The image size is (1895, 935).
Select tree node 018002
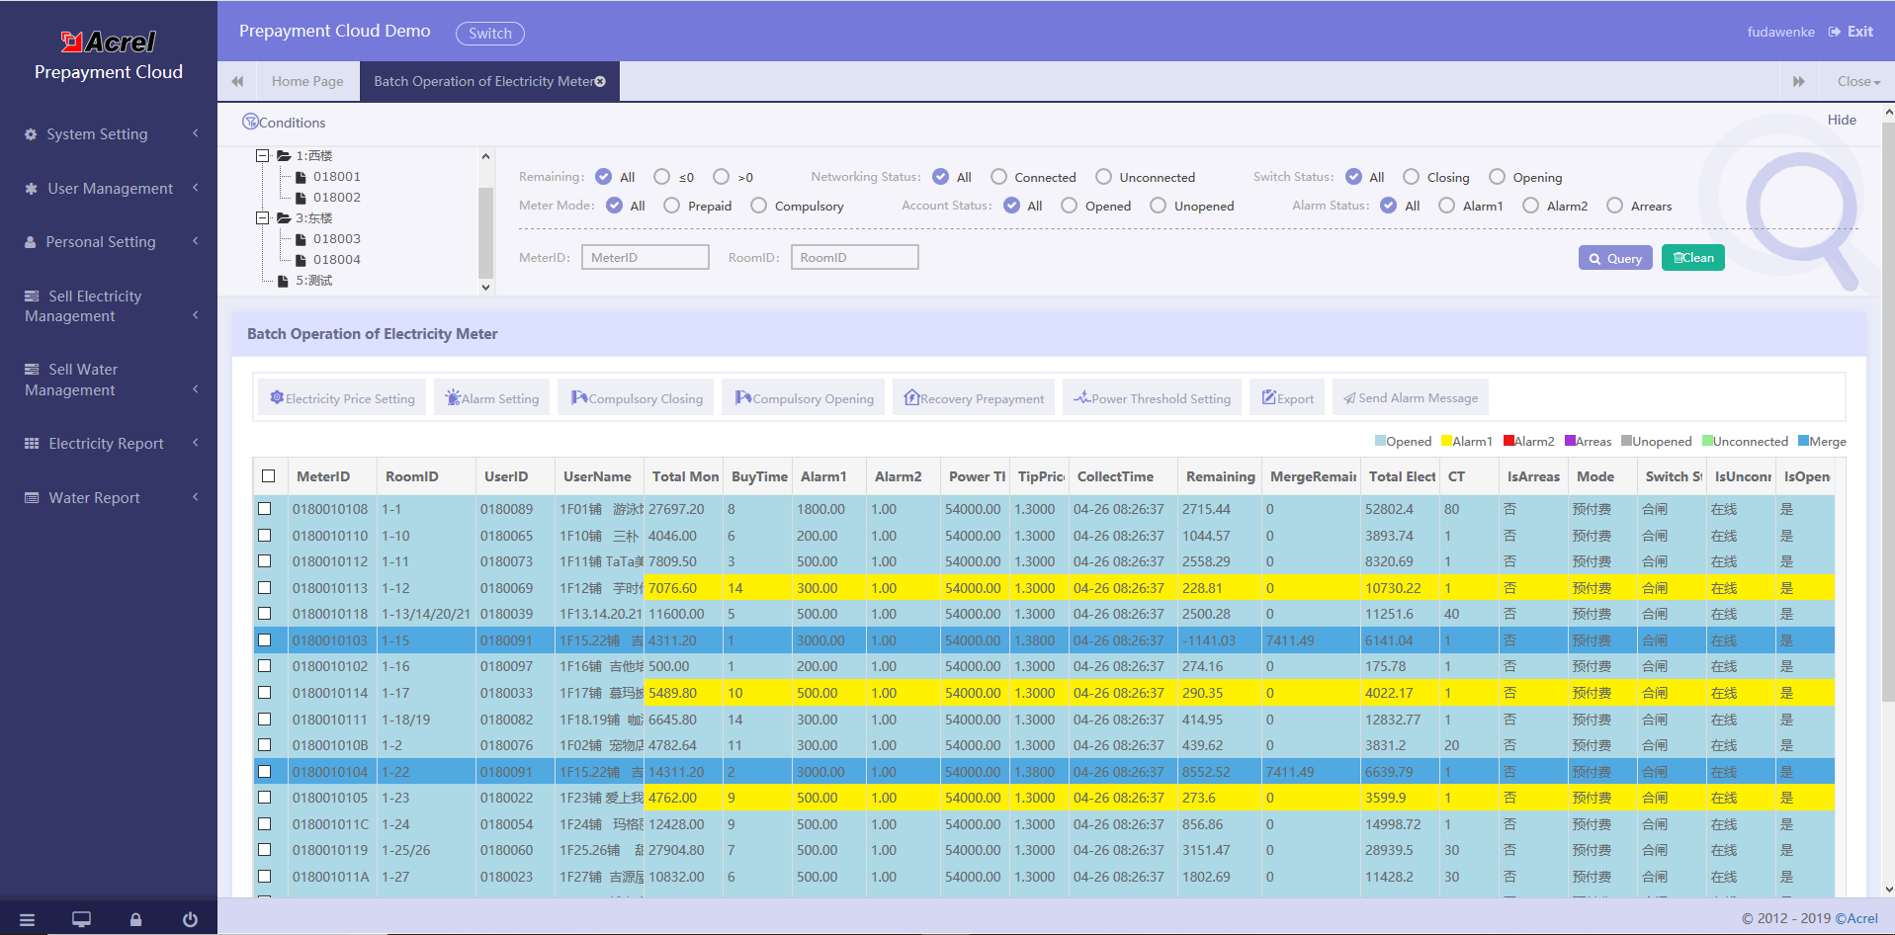click(x=336, y=198)
